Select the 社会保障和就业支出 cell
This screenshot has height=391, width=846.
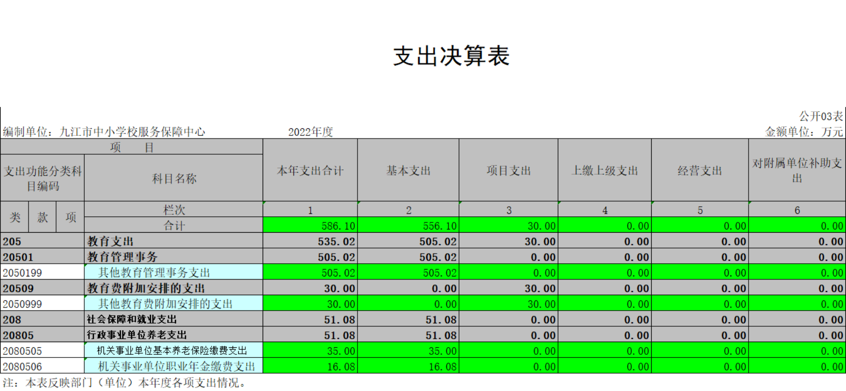coord(173,320)
